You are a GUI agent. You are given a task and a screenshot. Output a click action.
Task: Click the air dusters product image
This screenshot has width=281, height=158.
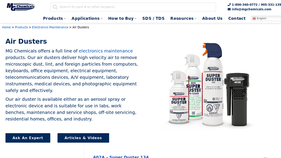coord(209,85)
